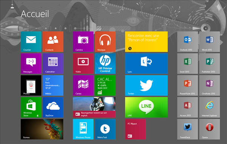This screenshot has height=144, width=227.
Task: Click the Accueil heading
Action: [x=35, y=14]
